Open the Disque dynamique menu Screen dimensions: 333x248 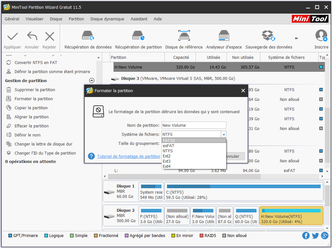(x=107, y=19)
